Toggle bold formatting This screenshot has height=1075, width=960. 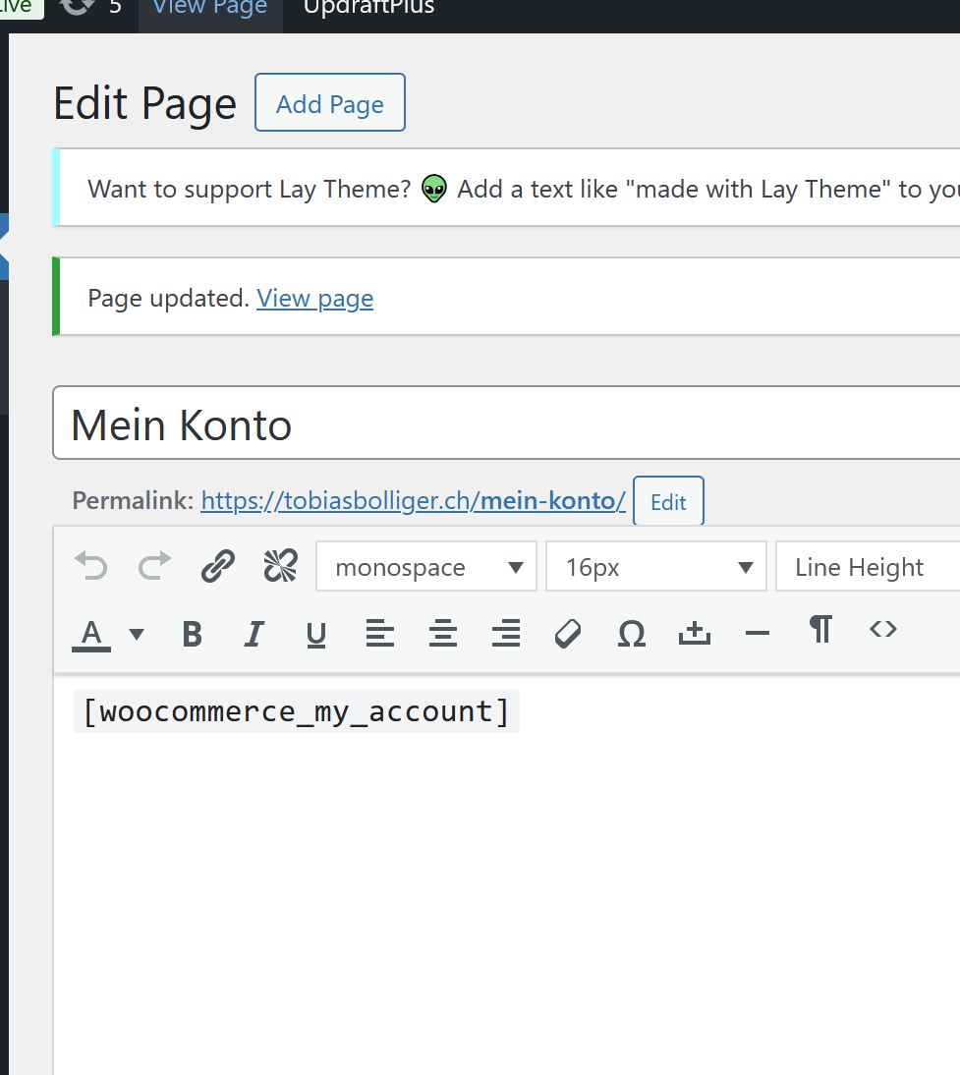pyautogui.click(x=193, y=634)
